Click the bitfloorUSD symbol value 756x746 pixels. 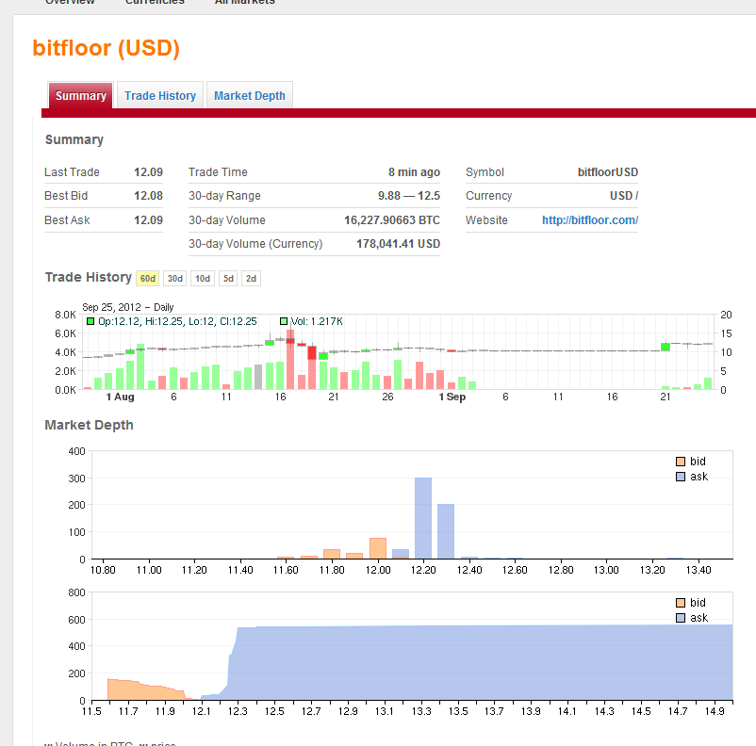point(608,172)
